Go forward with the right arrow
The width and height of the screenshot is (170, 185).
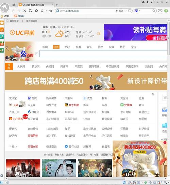19,11
